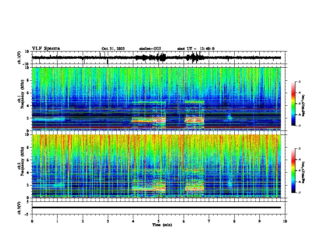This screenshot has width=321, height=248.
Task: Click the time axis tick label "0"
Action: [32, 221]
